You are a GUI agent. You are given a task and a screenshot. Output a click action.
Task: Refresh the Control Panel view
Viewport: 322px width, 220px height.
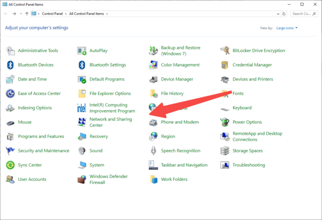(284, 14)
